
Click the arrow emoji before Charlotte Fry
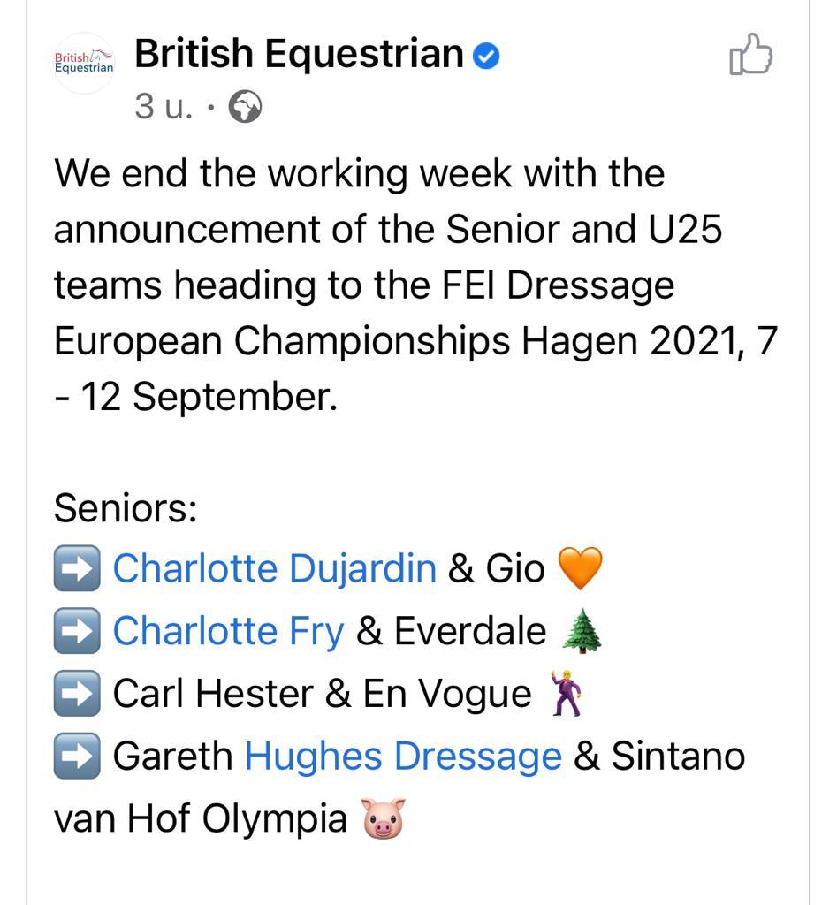(77, 631)
